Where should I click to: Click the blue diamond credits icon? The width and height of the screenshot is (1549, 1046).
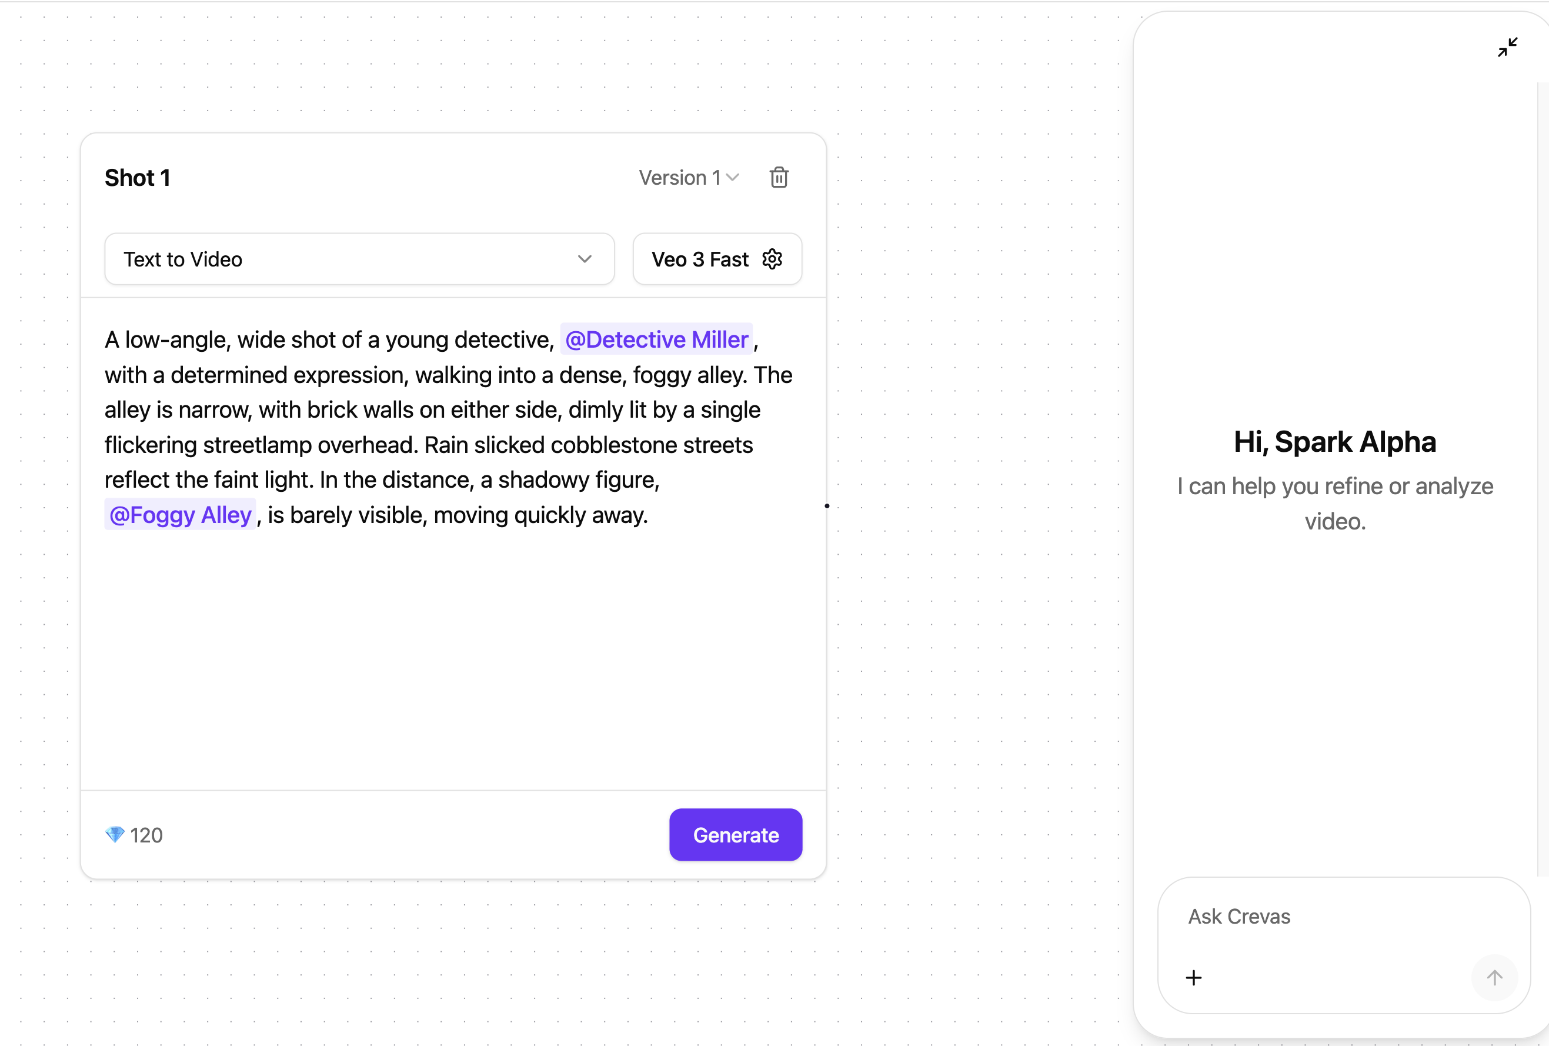115,835
